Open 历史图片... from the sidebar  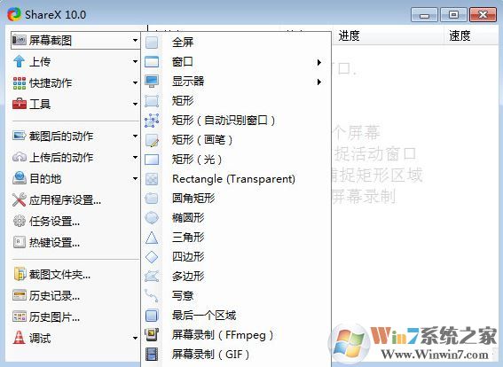coord(75,316)
